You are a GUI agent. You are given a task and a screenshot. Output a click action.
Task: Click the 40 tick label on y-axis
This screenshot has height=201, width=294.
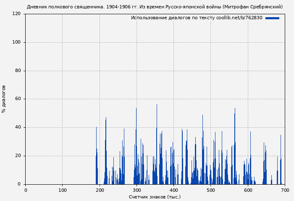pyautogui.click(x=18, y=127)
